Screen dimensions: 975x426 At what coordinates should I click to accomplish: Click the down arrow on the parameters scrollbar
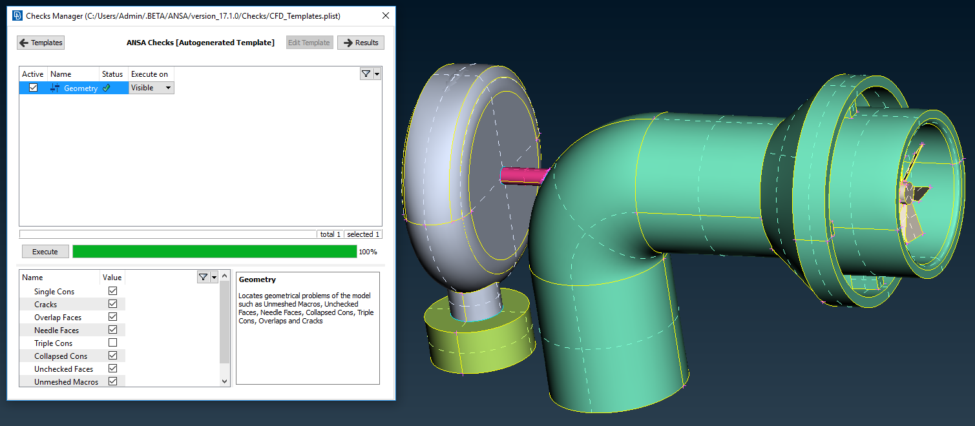click(x=224, y=381)
